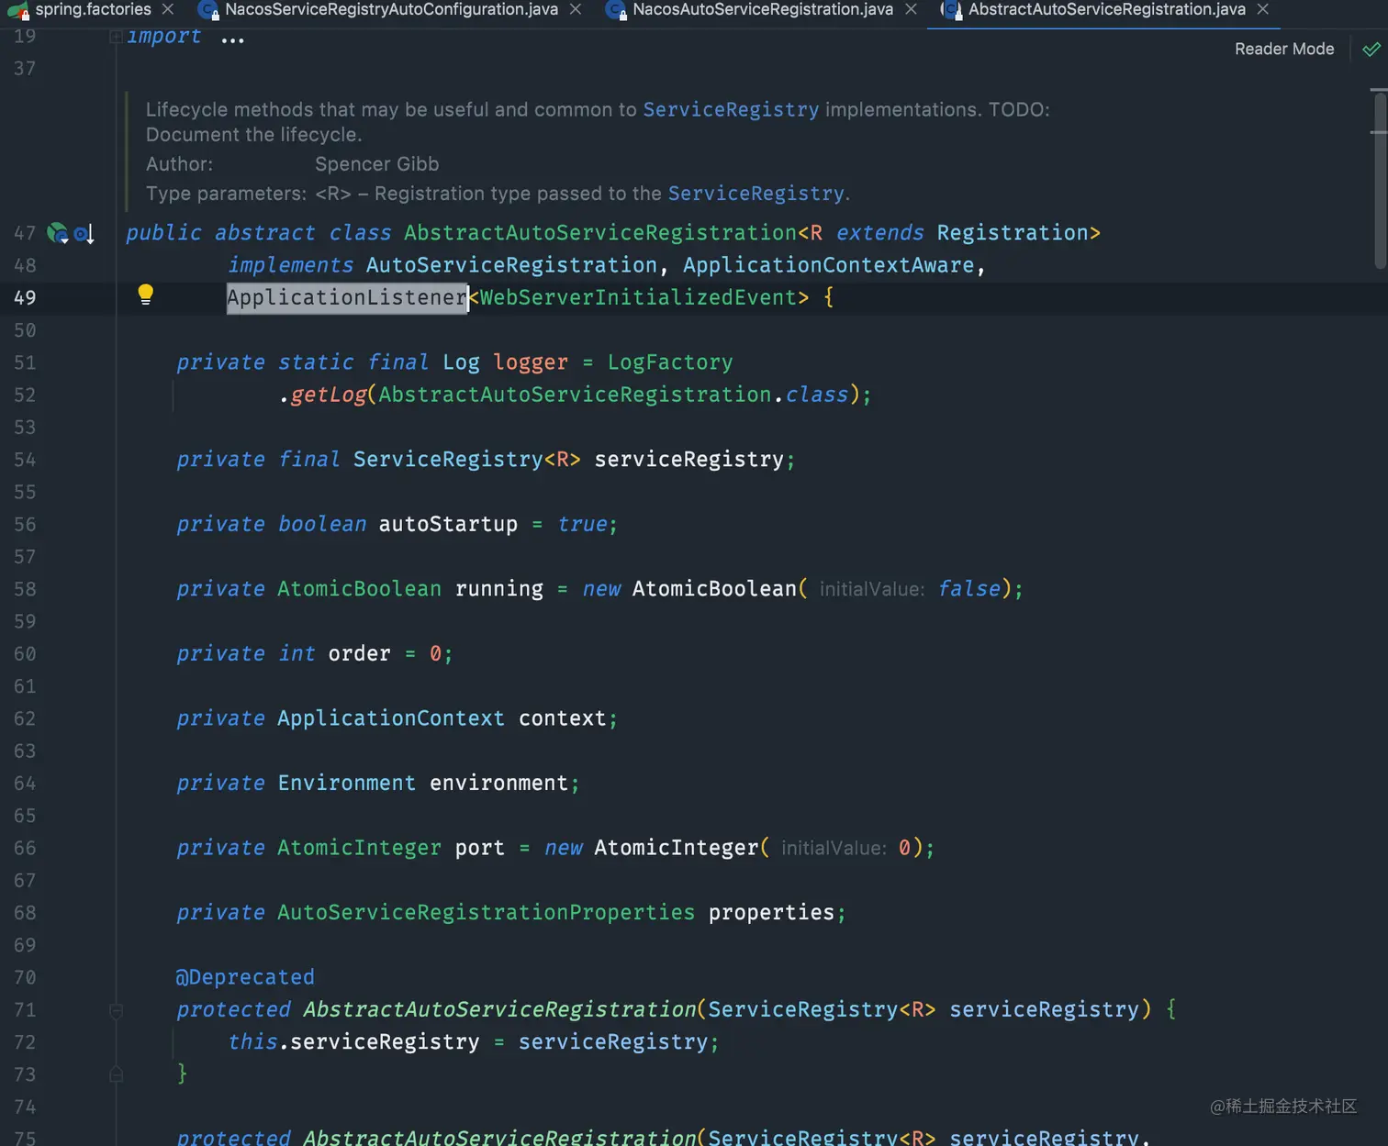Click the folded import ellipsis
The image size is (1388, 1146).
(232, 39)
